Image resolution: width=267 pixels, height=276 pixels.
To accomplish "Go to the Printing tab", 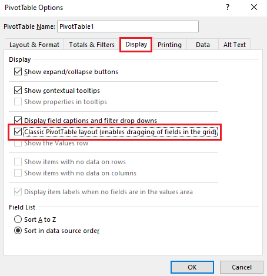I will pyautogui.click(x=169, y=45).
